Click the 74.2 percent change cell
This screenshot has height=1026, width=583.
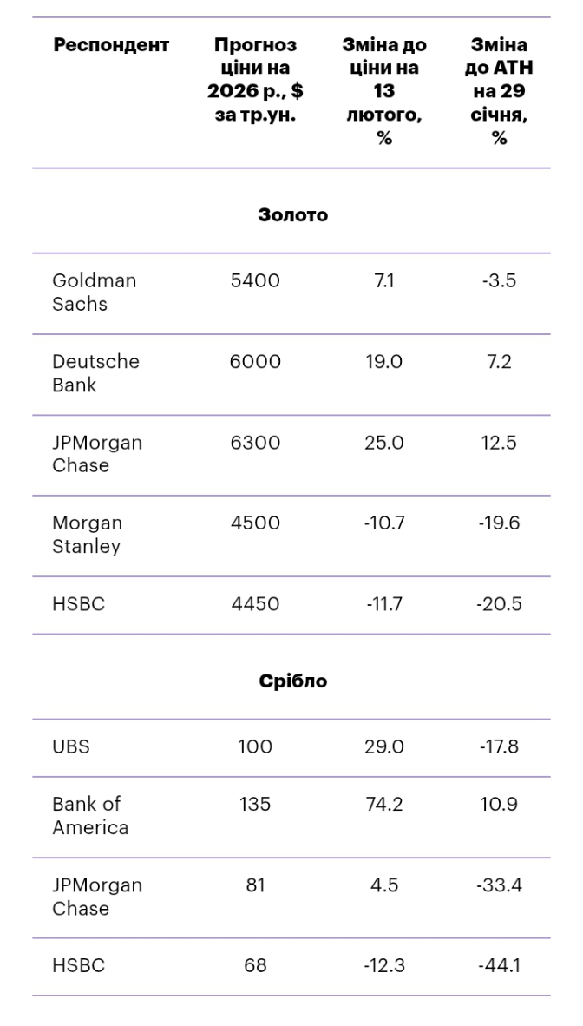pyautogui.click(x=384, y=805)
